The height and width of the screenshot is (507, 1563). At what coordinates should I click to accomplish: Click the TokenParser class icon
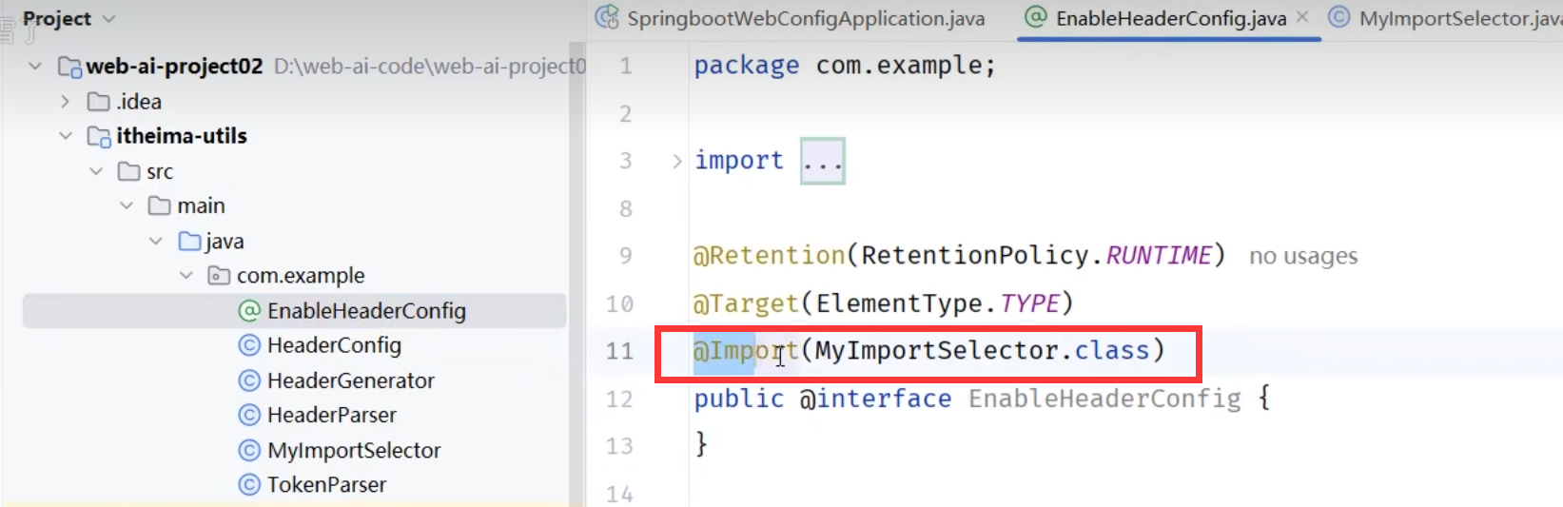(x=249, y=485)
